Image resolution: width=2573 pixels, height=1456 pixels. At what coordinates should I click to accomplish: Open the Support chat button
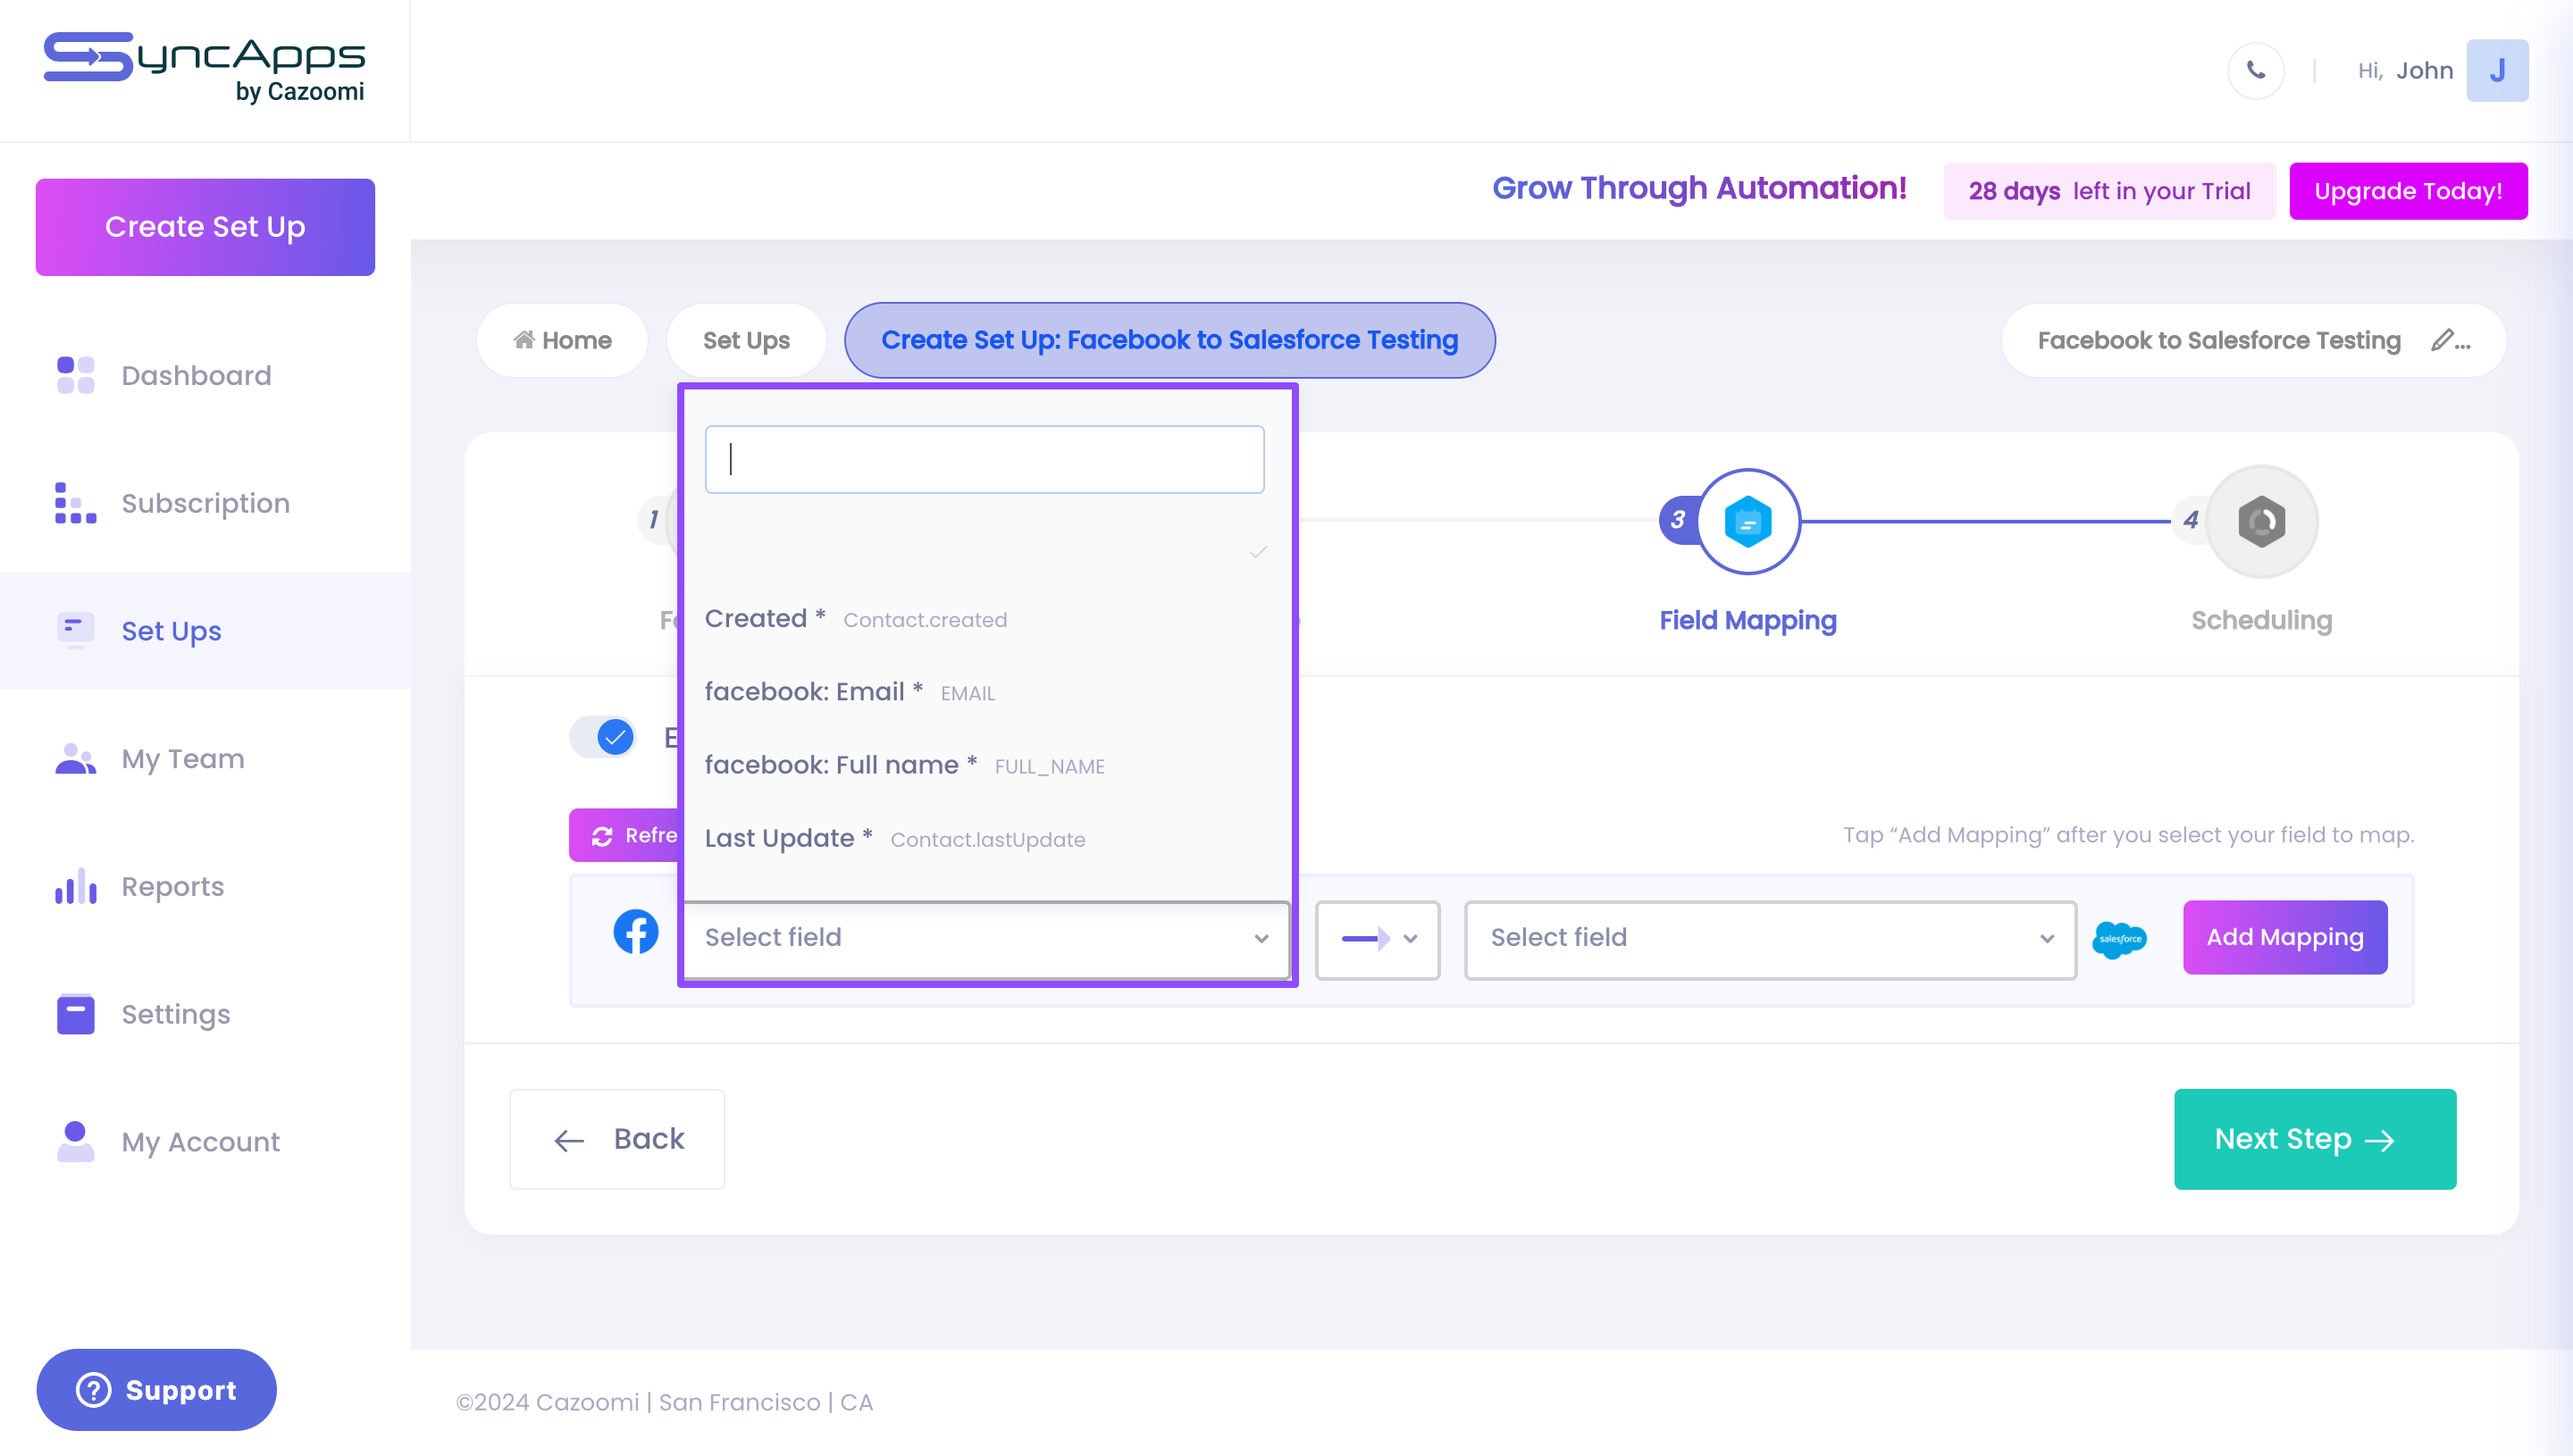[x=156, y=1390]
